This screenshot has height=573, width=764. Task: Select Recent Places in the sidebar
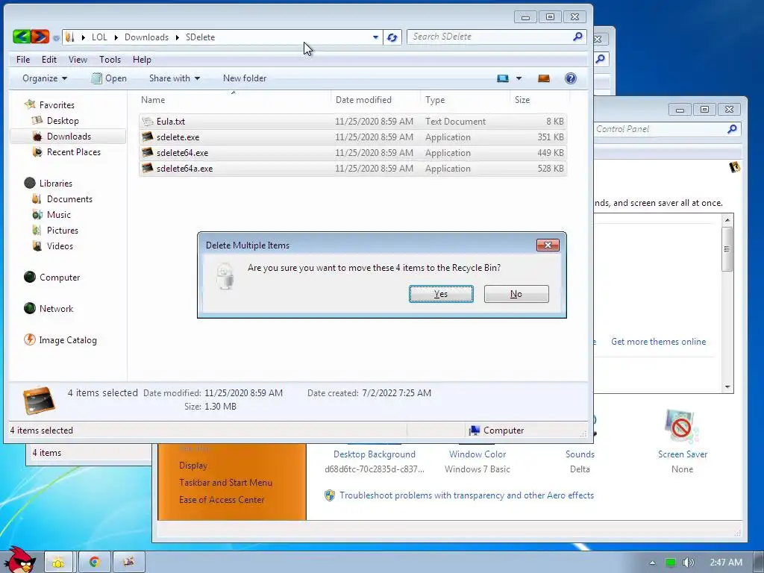[74, 152]
